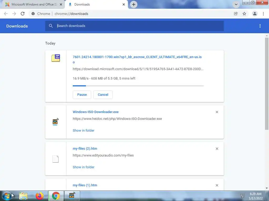Remove Windows-ISO-Downloader.exe from the list
Image resolution: width=269 pixels, height=201 pixels.
(x=217, y=112)
